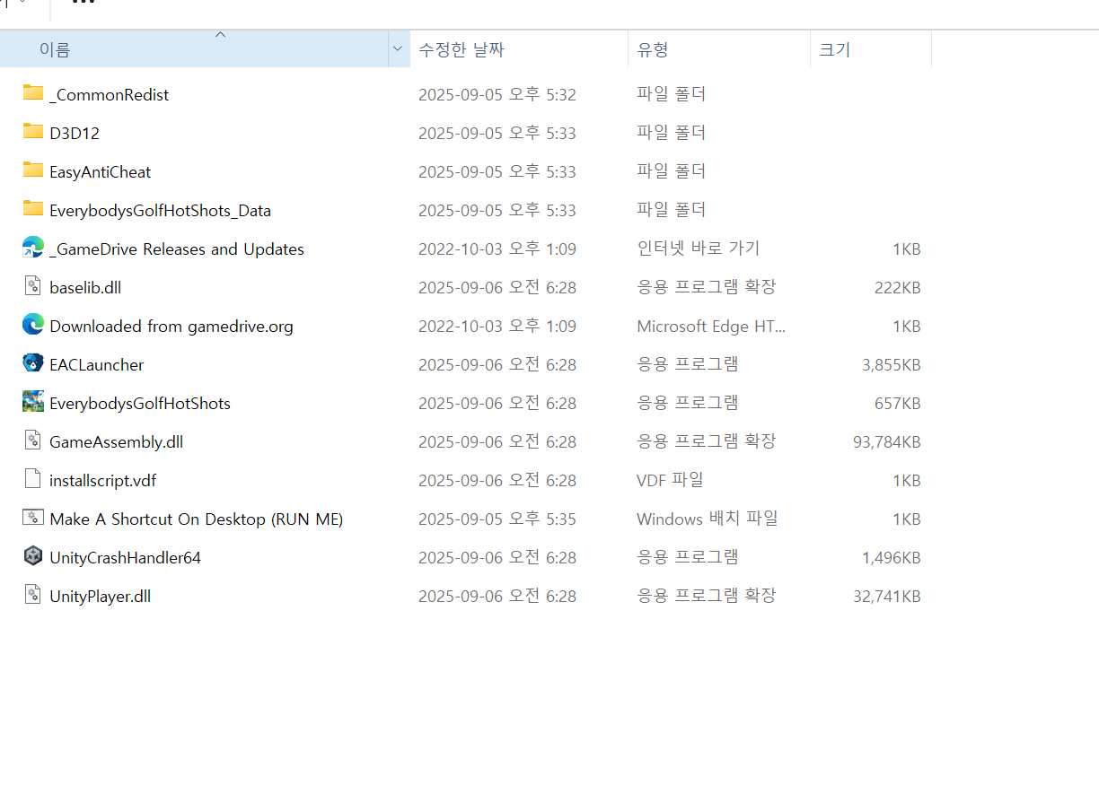The height and width of the screenshot is (785, 1099).
Task: Click the 인터넷 바로 가기 type cell
Action: pos(699,249)
